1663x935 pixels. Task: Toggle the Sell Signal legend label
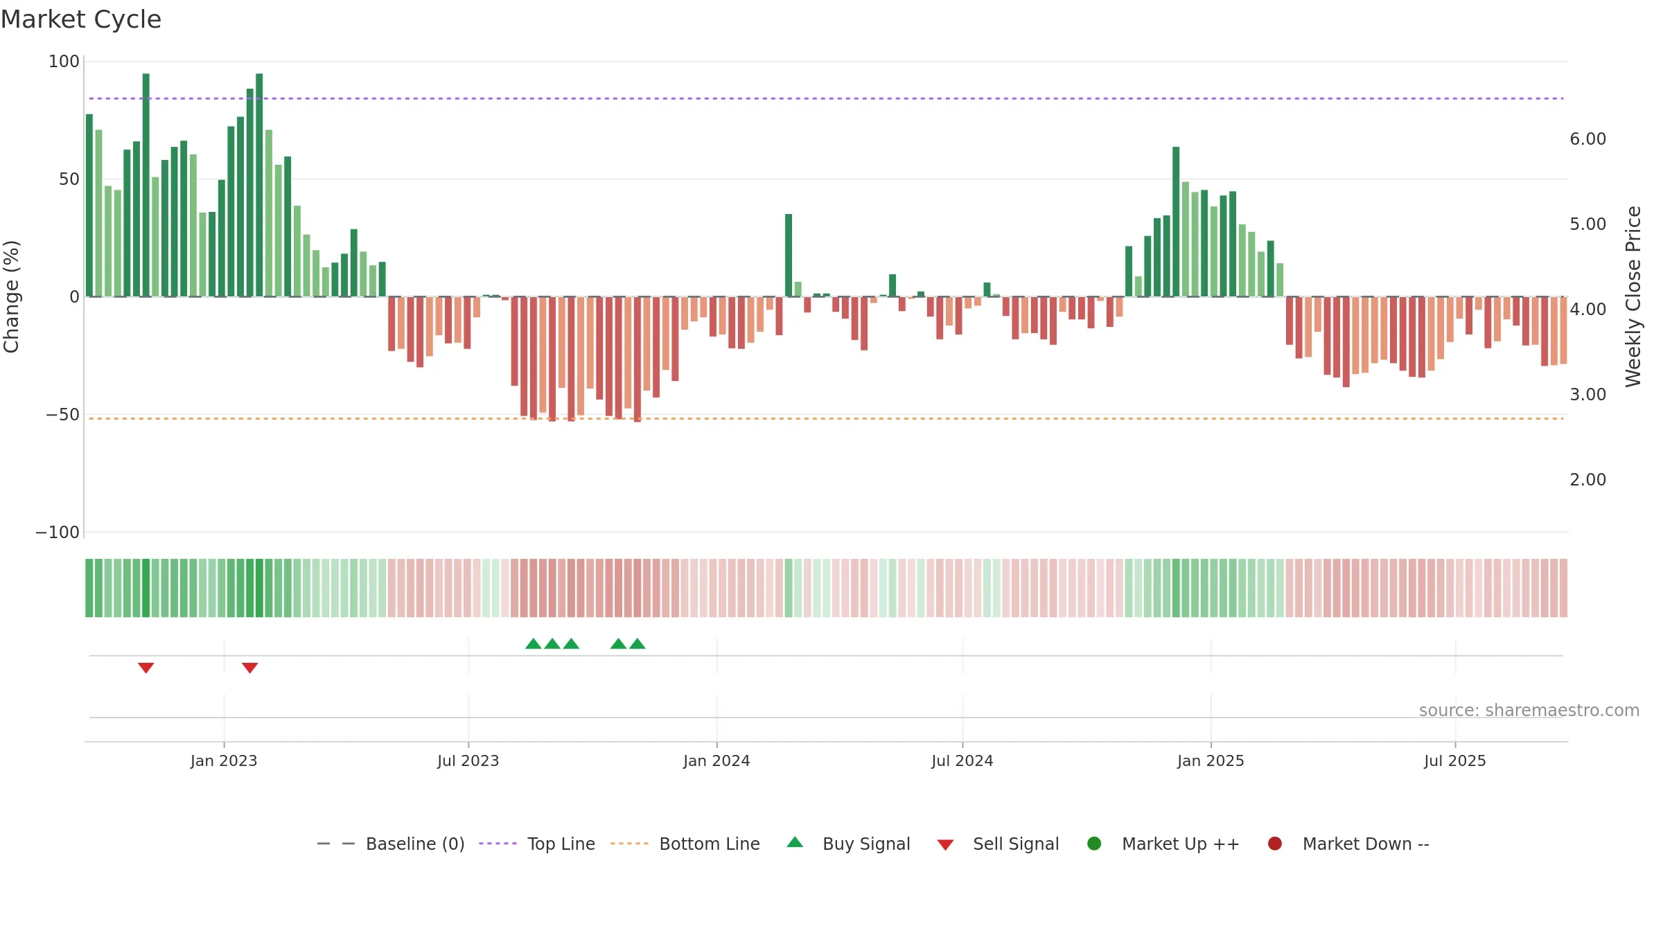click(x=1016, y=844)
